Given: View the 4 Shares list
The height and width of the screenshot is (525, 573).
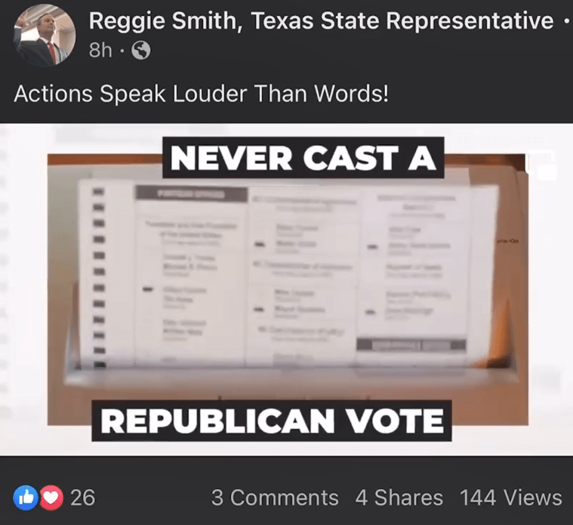Looking at the screenshot, I should coord(399,498).
